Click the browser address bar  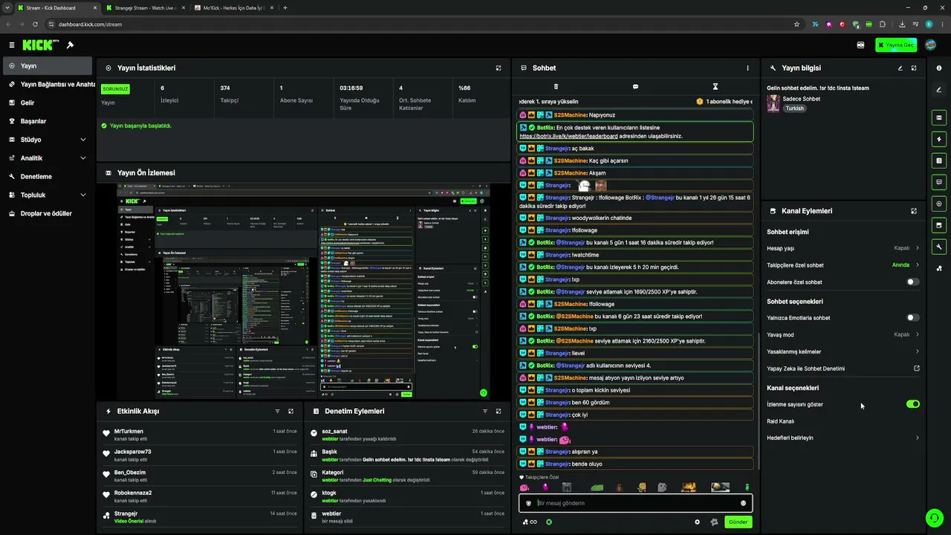(423, 24)
